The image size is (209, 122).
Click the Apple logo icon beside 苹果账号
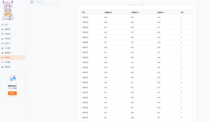[2, 67]
